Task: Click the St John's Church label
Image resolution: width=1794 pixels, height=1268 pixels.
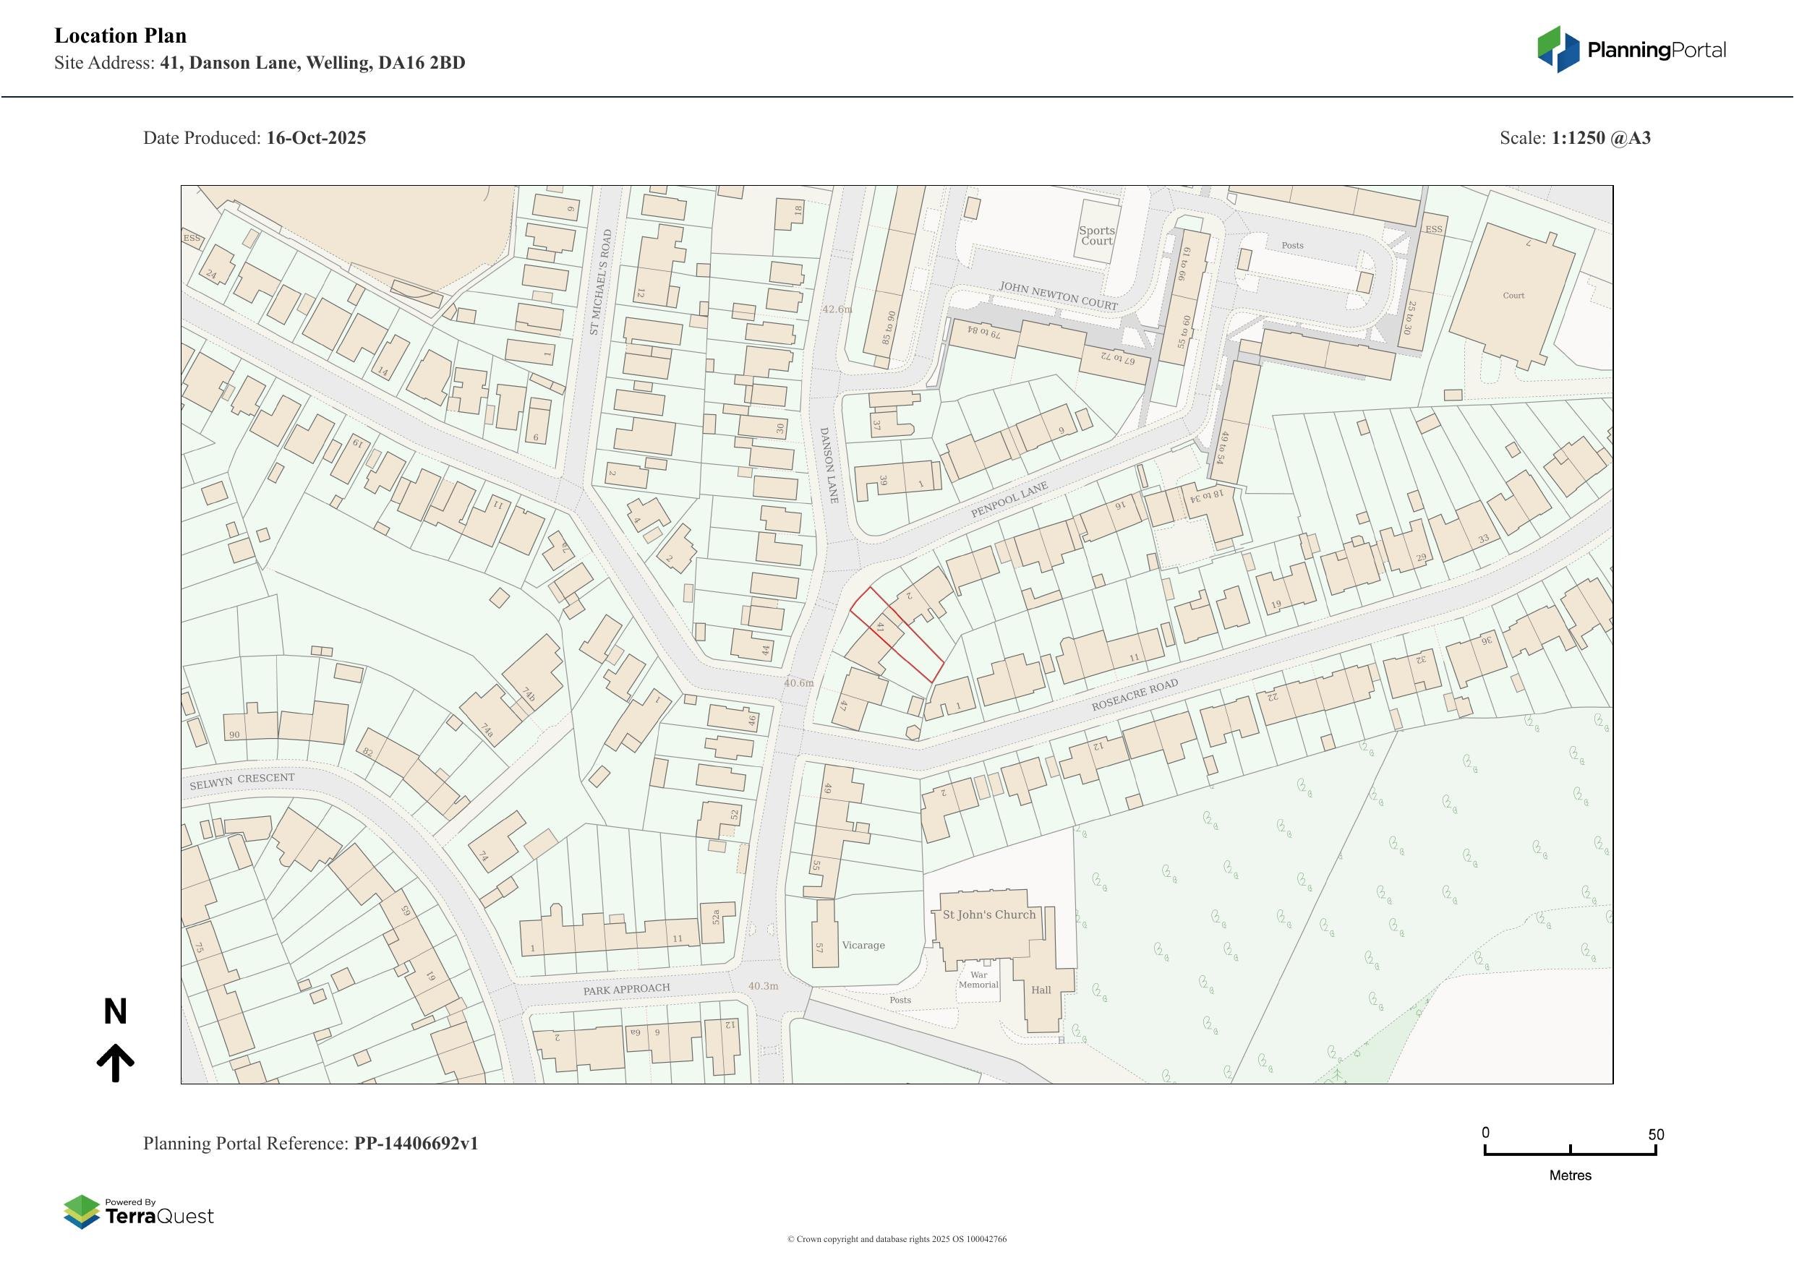Action: [988, 915]
